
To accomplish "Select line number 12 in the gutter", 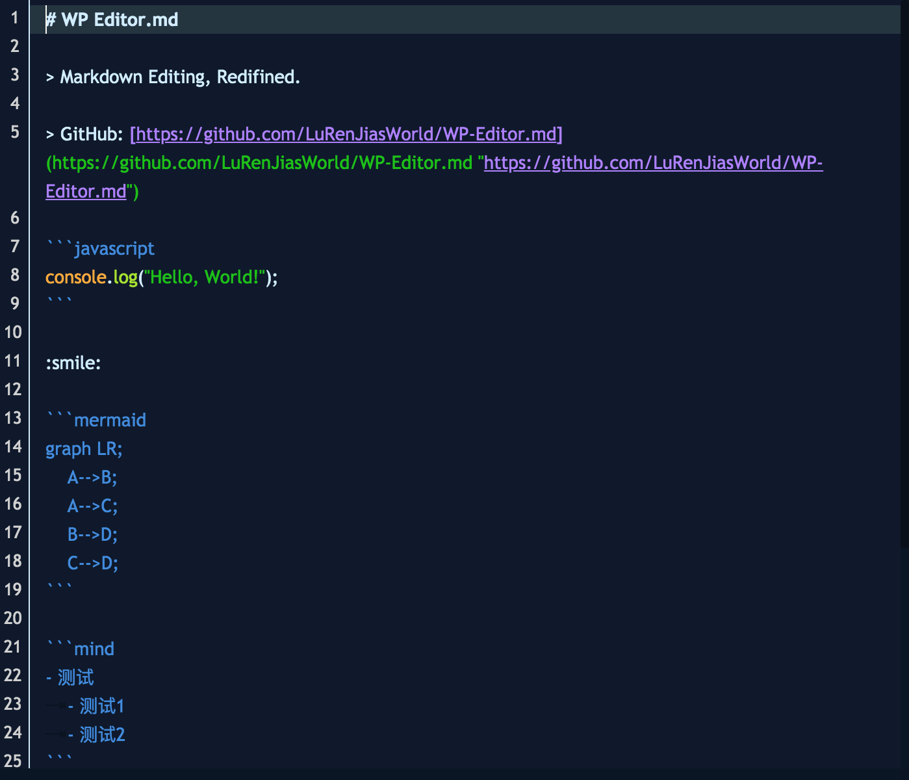I will 13,389.
